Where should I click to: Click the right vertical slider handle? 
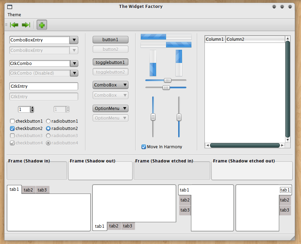point(179,118)
